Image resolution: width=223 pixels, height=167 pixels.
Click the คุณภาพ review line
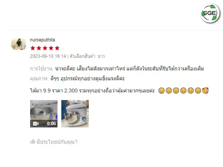click(77, 78)
